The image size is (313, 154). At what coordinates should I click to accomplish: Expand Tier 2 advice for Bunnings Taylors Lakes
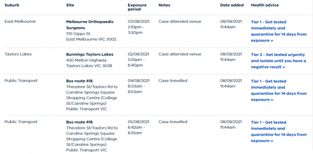[x=278, y=61]
